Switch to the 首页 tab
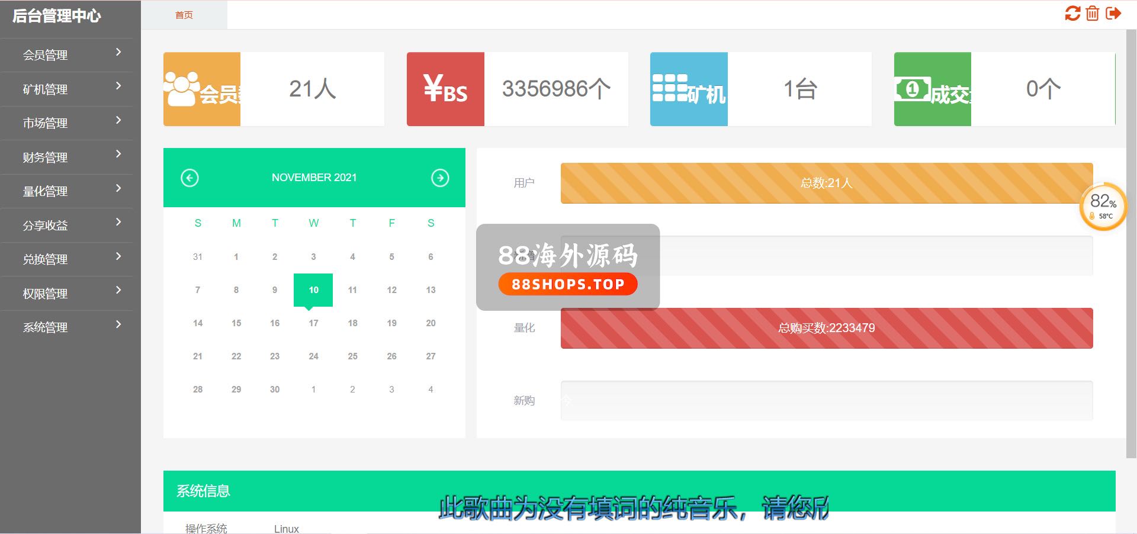This screenshot has width=1137, height=534. (184, 15)
